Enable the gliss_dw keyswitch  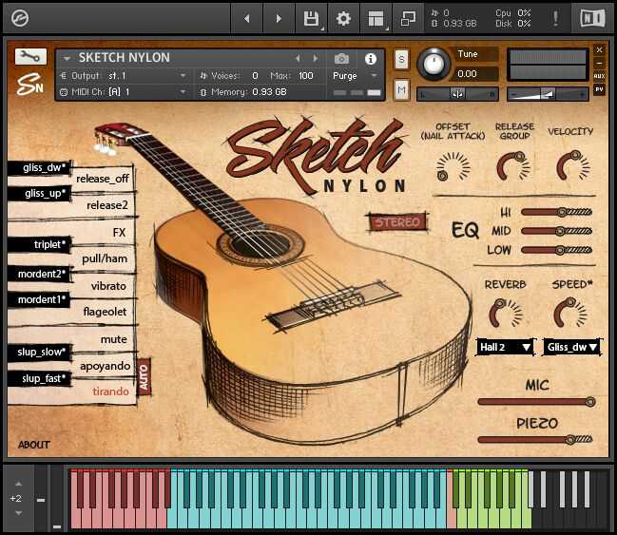[40, 168]
